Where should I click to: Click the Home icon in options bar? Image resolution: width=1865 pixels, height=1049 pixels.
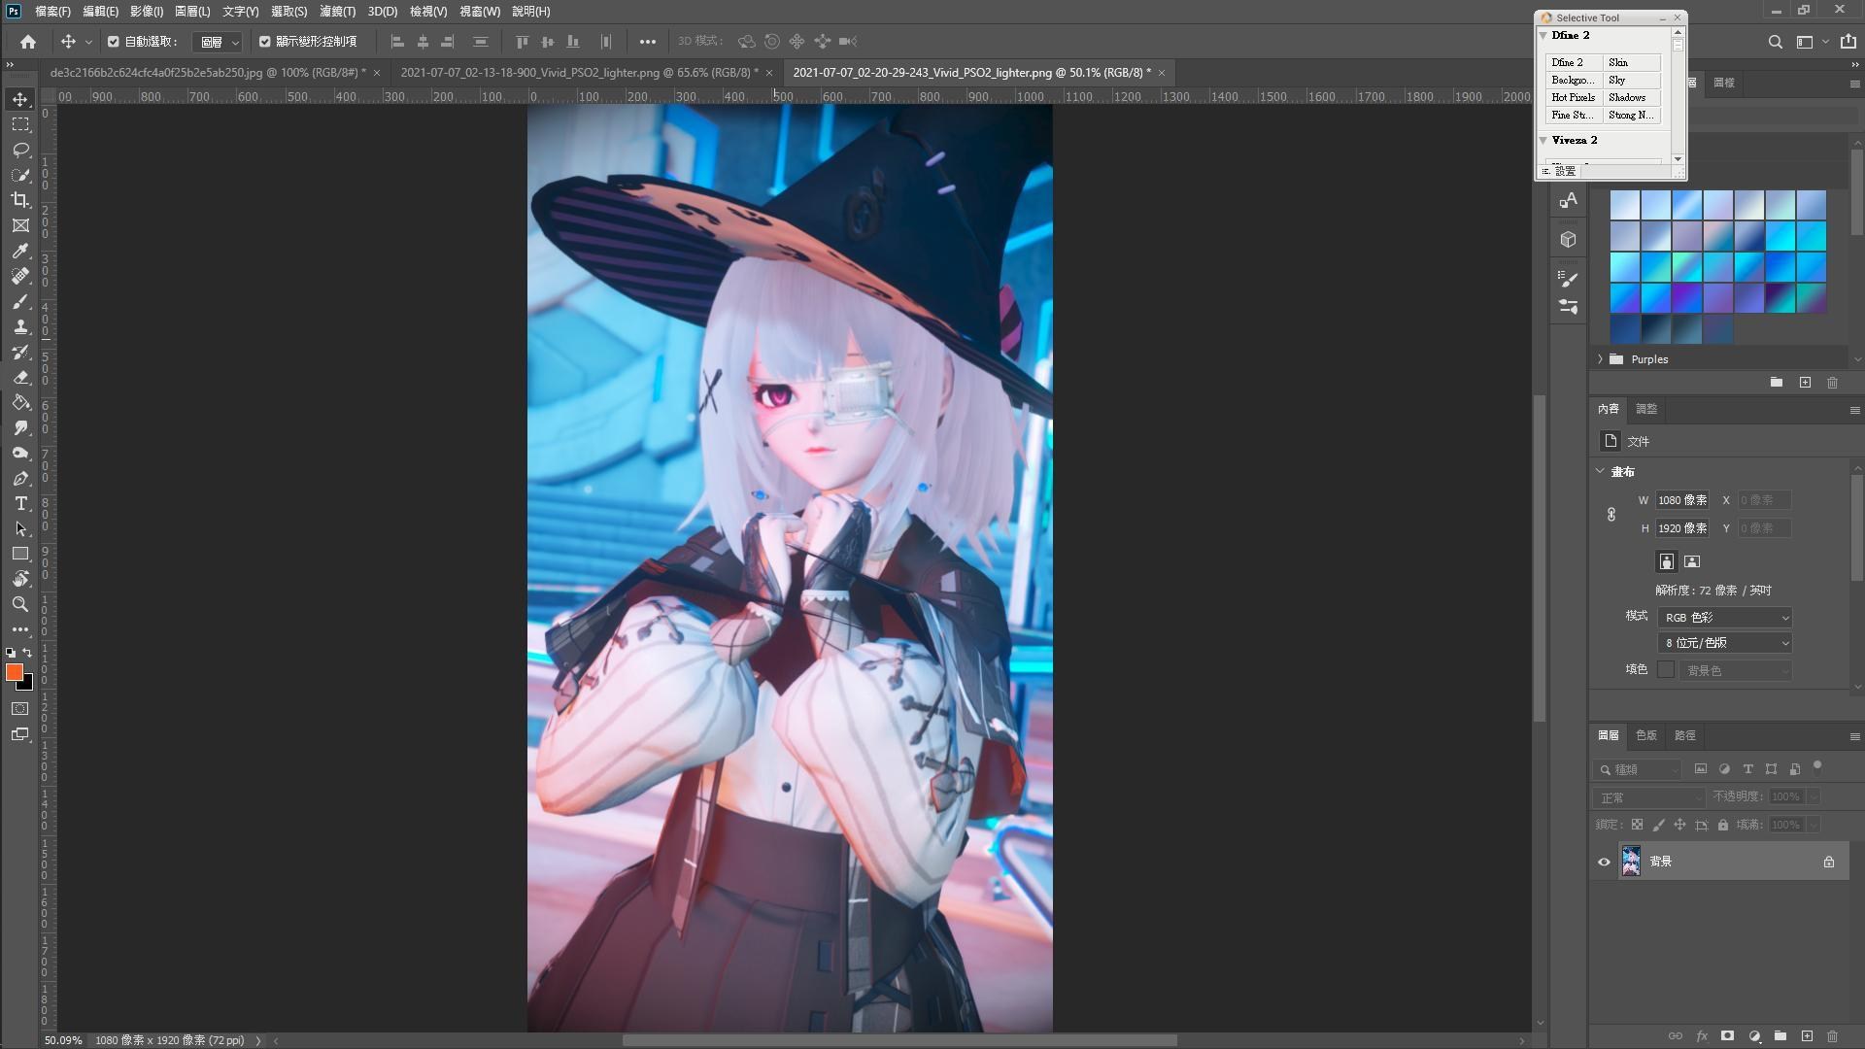click(x=28, y=42)
